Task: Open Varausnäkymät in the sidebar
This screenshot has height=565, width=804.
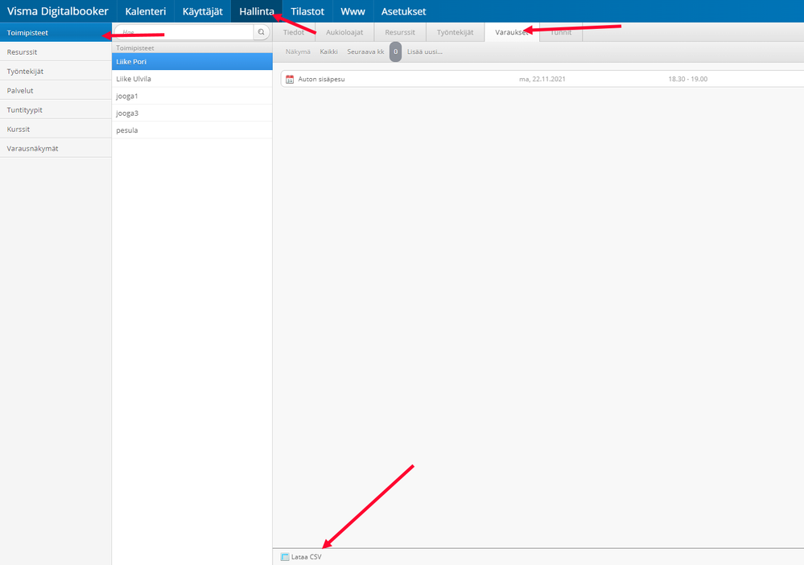Action: coord(56,148)
